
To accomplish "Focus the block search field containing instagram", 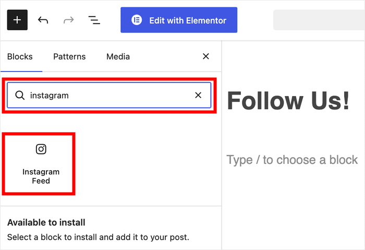I will [x=109, y=95].
